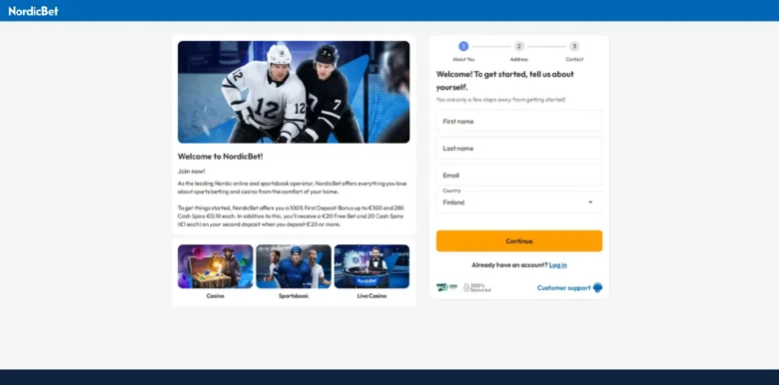Click the Already have an account? text
Image resolution: width=779 pixels, height=385 pixels.
(x=509, y=265)
